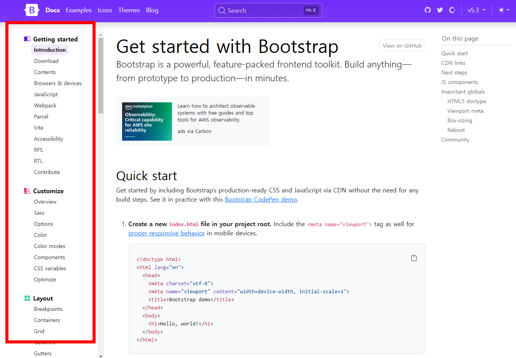
Task: Click the Bootstrap logo in navbar
Action: tap(32, 10)
